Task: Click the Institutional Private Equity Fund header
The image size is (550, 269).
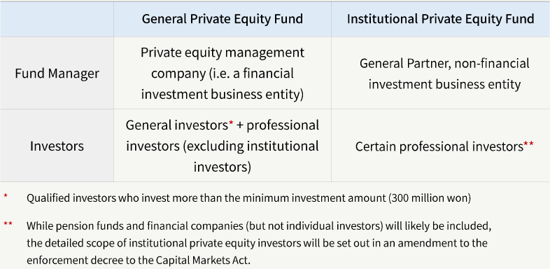Action: point(441,19)
